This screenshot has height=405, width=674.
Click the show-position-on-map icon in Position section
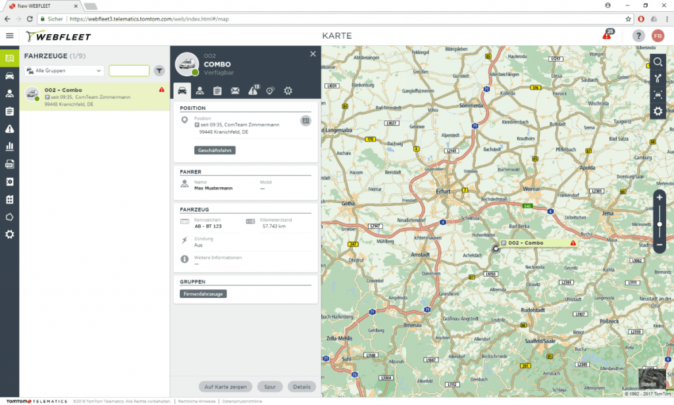point(305,120)
